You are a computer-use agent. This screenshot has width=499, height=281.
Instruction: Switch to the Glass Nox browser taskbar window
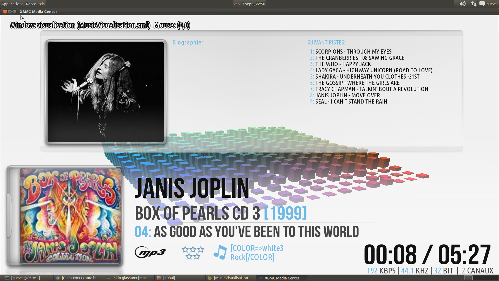[78, 278]
